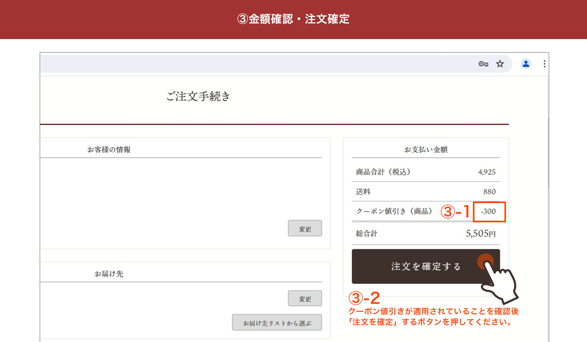Open お届け先リストから選ぶ to pick an address
This screenshot has height=342, width=587.
[277, 322]
